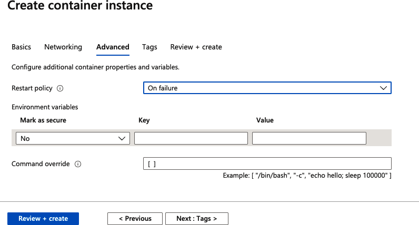The image size is (419, 225).
Task: Click the Environment variables heading
Action: coord(45,107)
